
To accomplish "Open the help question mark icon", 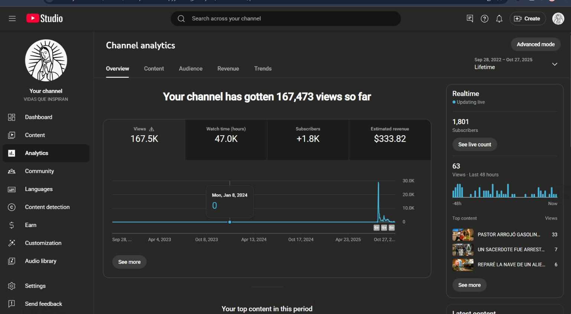I will [484, 19].
